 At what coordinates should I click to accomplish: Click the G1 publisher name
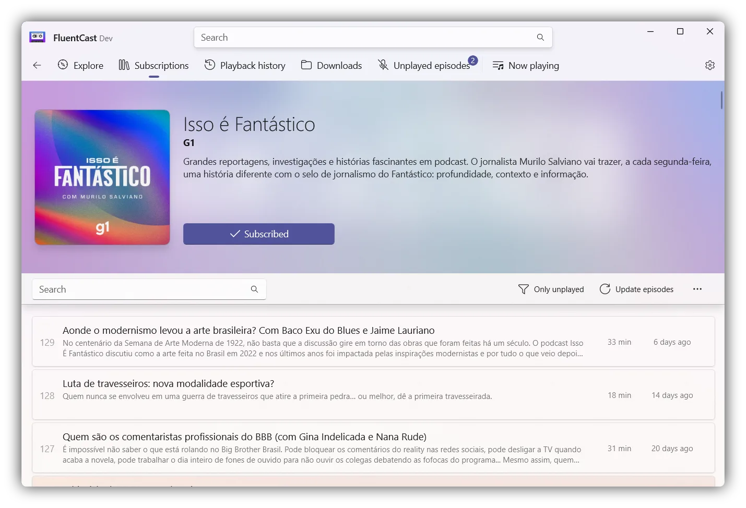189,143
